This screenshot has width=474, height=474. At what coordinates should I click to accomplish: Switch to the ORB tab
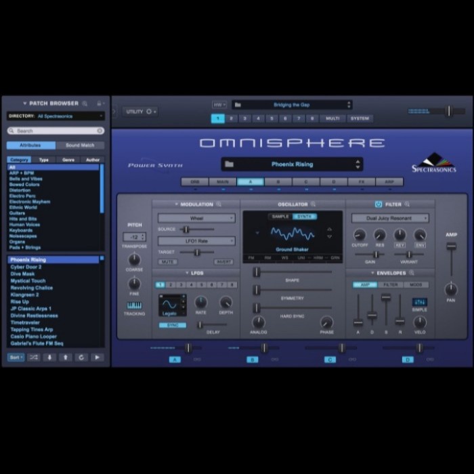point(195,181)
